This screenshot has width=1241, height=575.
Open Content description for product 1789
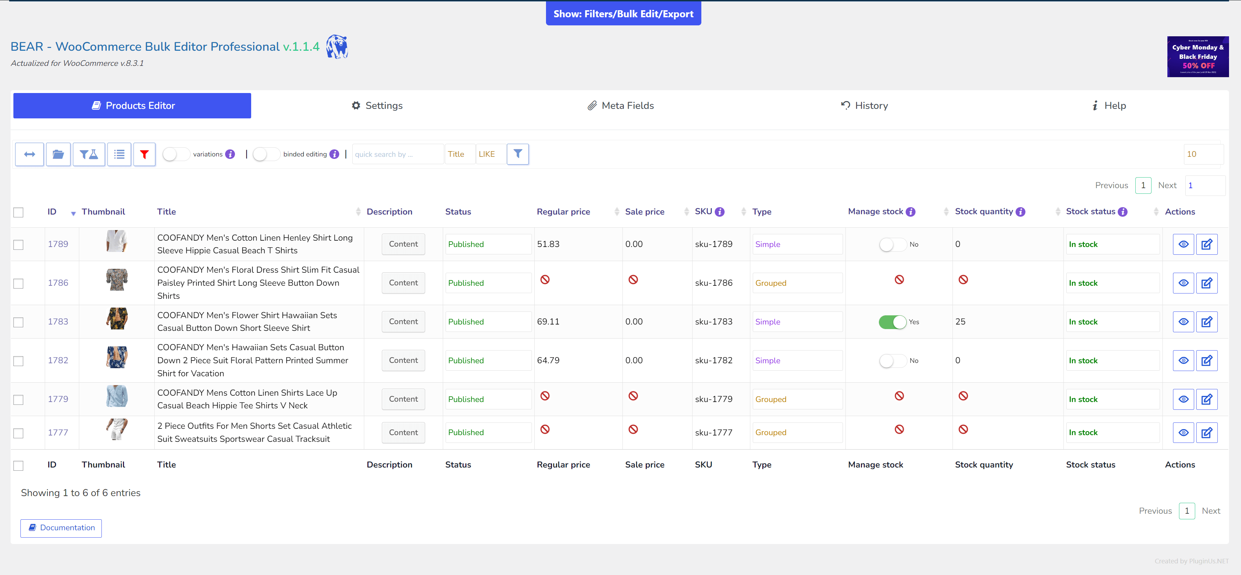pos(403,245)
